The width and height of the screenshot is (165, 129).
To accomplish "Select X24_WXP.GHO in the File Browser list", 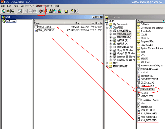I will point(149,120).
